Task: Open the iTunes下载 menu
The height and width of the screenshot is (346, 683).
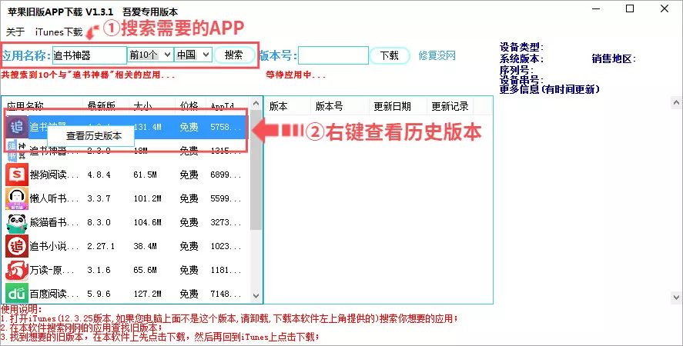Action: tap(59, 32)
